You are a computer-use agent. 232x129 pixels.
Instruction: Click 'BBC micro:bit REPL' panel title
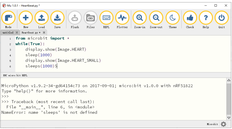(15, 75)
